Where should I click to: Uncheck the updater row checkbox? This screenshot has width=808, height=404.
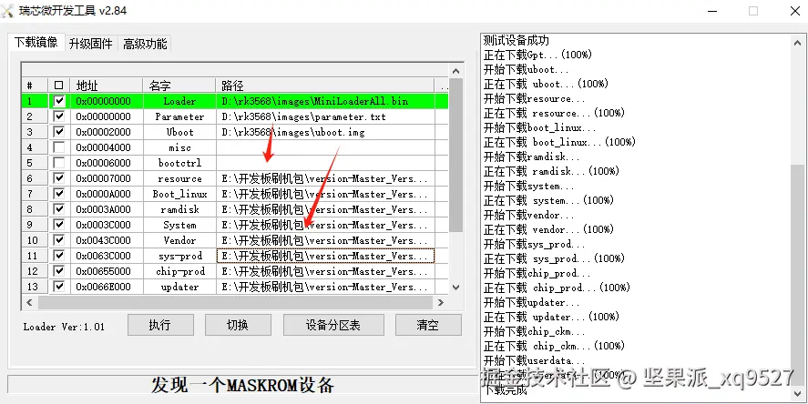pos(59,286)
